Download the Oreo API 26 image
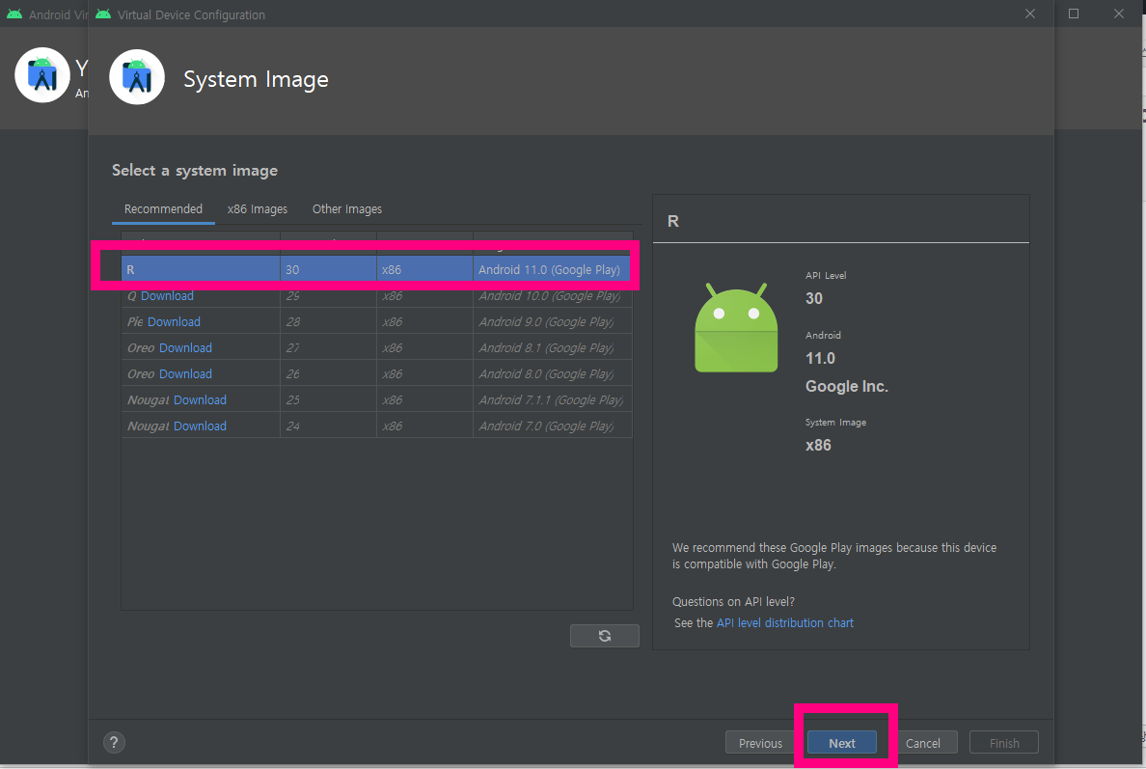The height and width of the screenshot is (769, 1146). click(185, 374)
